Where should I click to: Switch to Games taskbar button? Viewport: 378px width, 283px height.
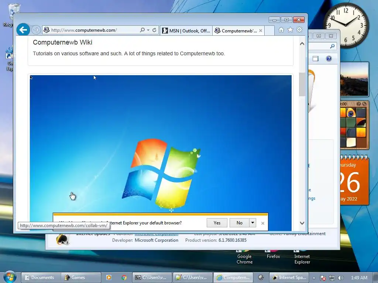pyautogui.click(x=81, y=277)
